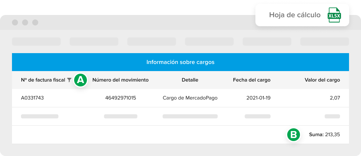The image size is (361, 156).
Task: Select the Número del movimiento column header
Action: (121, 80)
